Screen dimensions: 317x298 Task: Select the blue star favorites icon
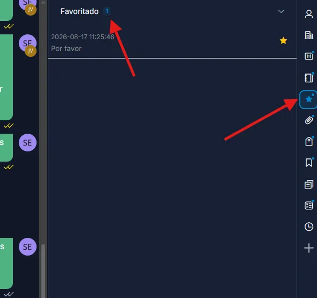point(308,99)
